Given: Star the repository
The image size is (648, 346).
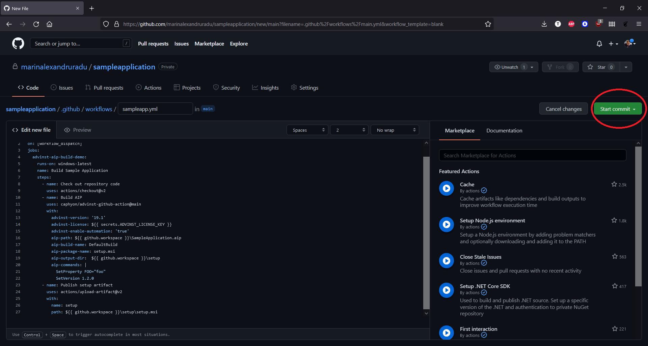Looking at the screenshot, I should click(x=601, y=67).
